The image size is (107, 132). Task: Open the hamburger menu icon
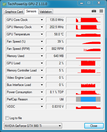click(x=101, y=11)
